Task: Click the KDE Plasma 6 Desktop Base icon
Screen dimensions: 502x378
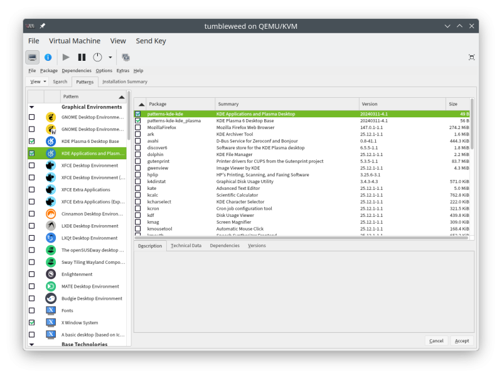Action: 51,141
